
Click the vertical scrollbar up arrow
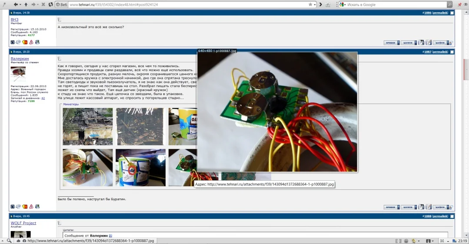click(466, 12)
